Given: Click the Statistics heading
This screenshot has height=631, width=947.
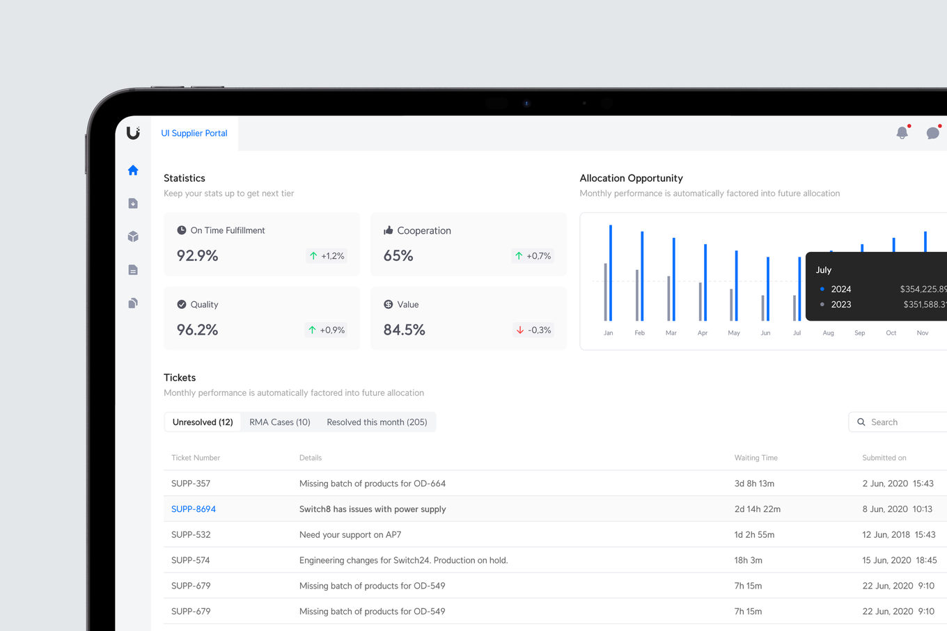Looking at the screenshot, I should coord(185,178).
